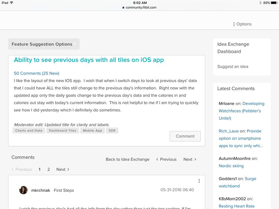Screen dimensions: 279x209
Task: Open Provide option on smartphone apps link
Action: click(240, 138)
